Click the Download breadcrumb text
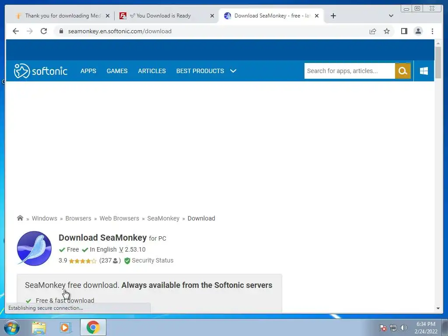The image size is (448, 336). [x=201, y=218]
